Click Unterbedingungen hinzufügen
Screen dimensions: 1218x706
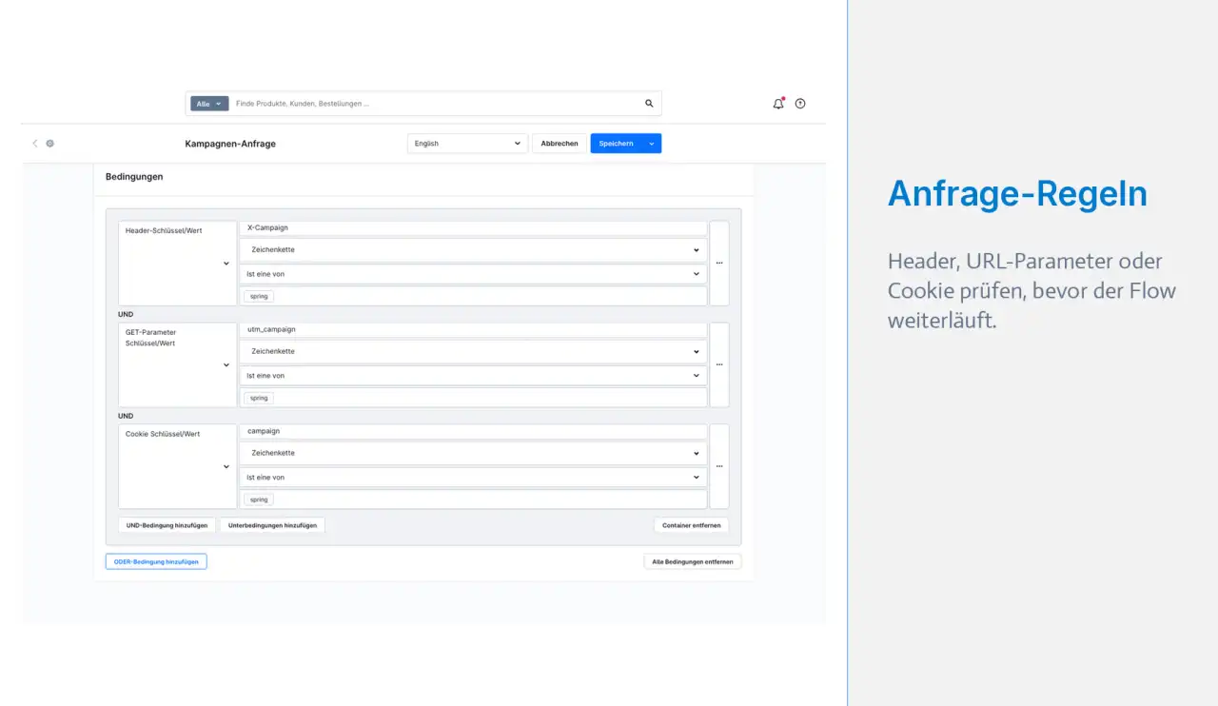click(272, 525)
